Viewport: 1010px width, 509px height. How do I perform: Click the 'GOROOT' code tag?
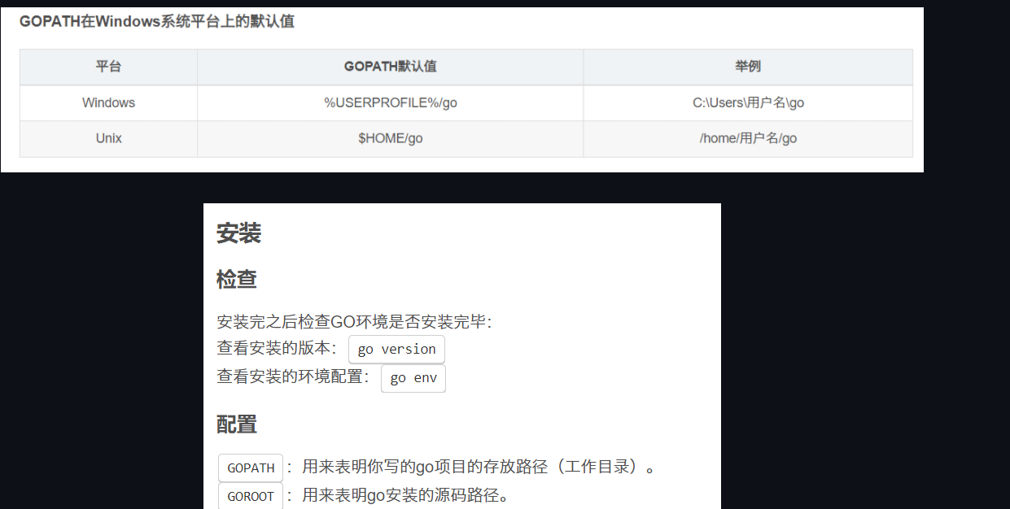coord(251,496)
